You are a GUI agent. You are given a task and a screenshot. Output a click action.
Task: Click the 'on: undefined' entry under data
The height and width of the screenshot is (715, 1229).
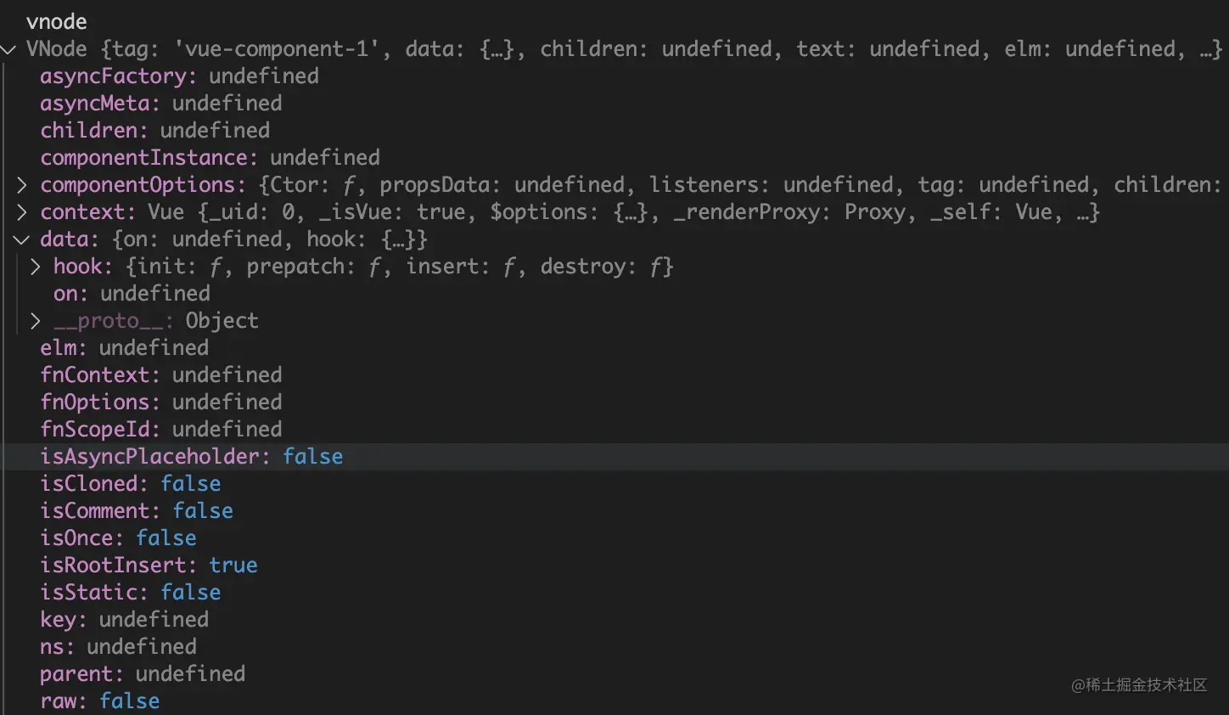tap(132, 294)
